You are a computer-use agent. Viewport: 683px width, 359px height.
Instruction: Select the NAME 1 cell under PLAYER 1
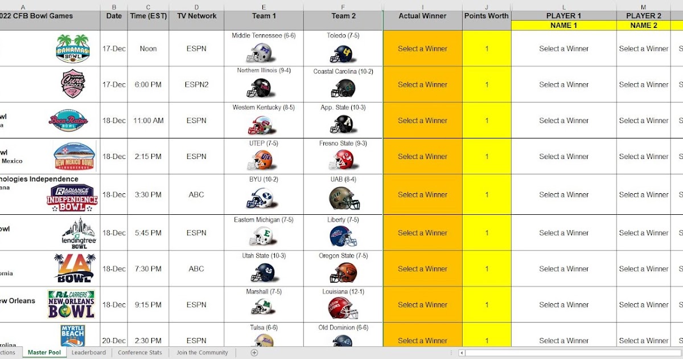(563, 25)
